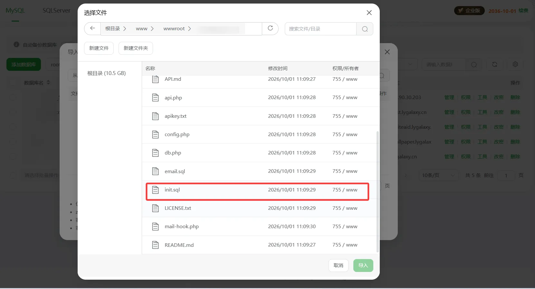Click the 新建文件 button
This screenshot has width=535, height=289.
pos(99,48)
